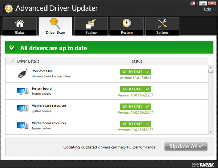Expand the Help menu dropdown arrow
The image size is (218, 168).
point(213,9)
